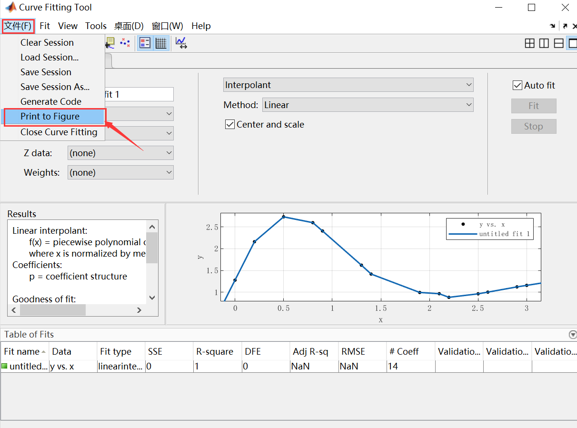Click the exclude outliers toolbar icon

click(125, 43)
